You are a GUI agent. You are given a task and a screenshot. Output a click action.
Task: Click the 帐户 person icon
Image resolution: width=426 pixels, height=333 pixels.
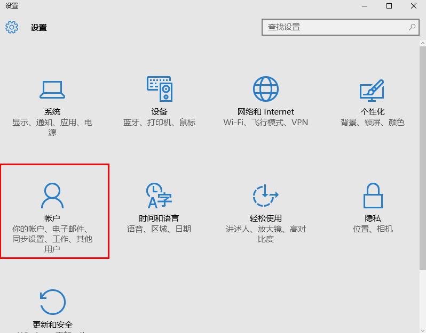[52, 196]
